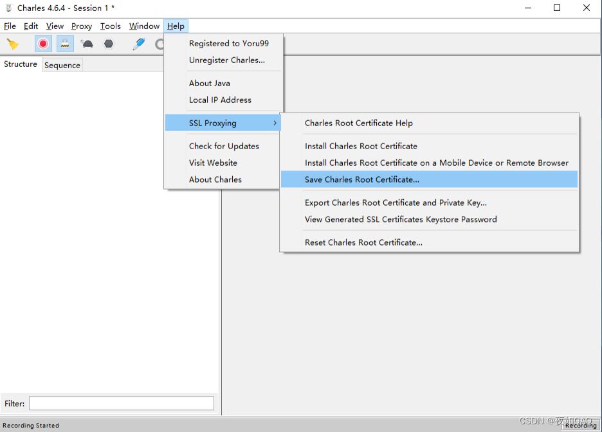The height and width of the screenshot is (432, 602).
Task: Export Charles Root Certificate and Private Key...
Action: coord(429,203)
